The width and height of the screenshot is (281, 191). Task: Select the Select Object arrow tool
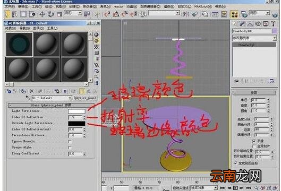click(7, 14)
